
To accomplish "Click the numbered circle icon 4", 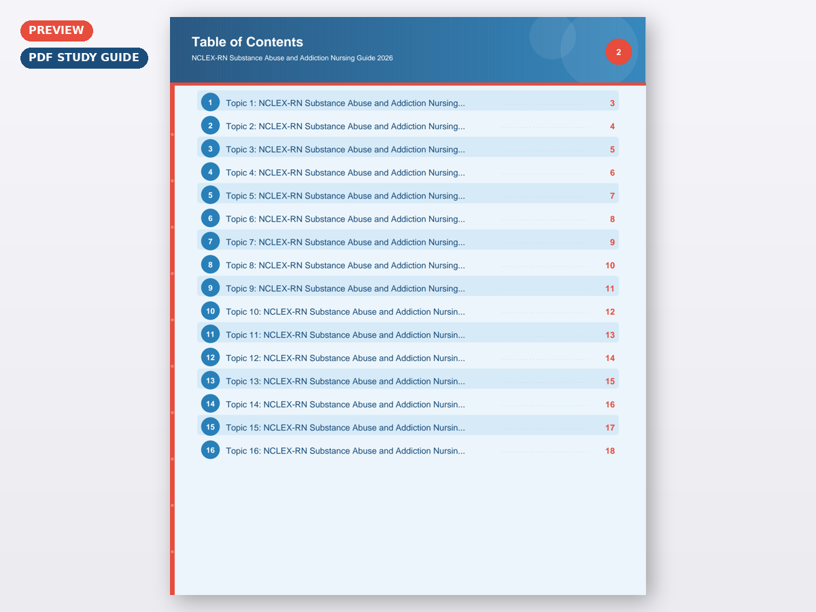I will 210,172.
